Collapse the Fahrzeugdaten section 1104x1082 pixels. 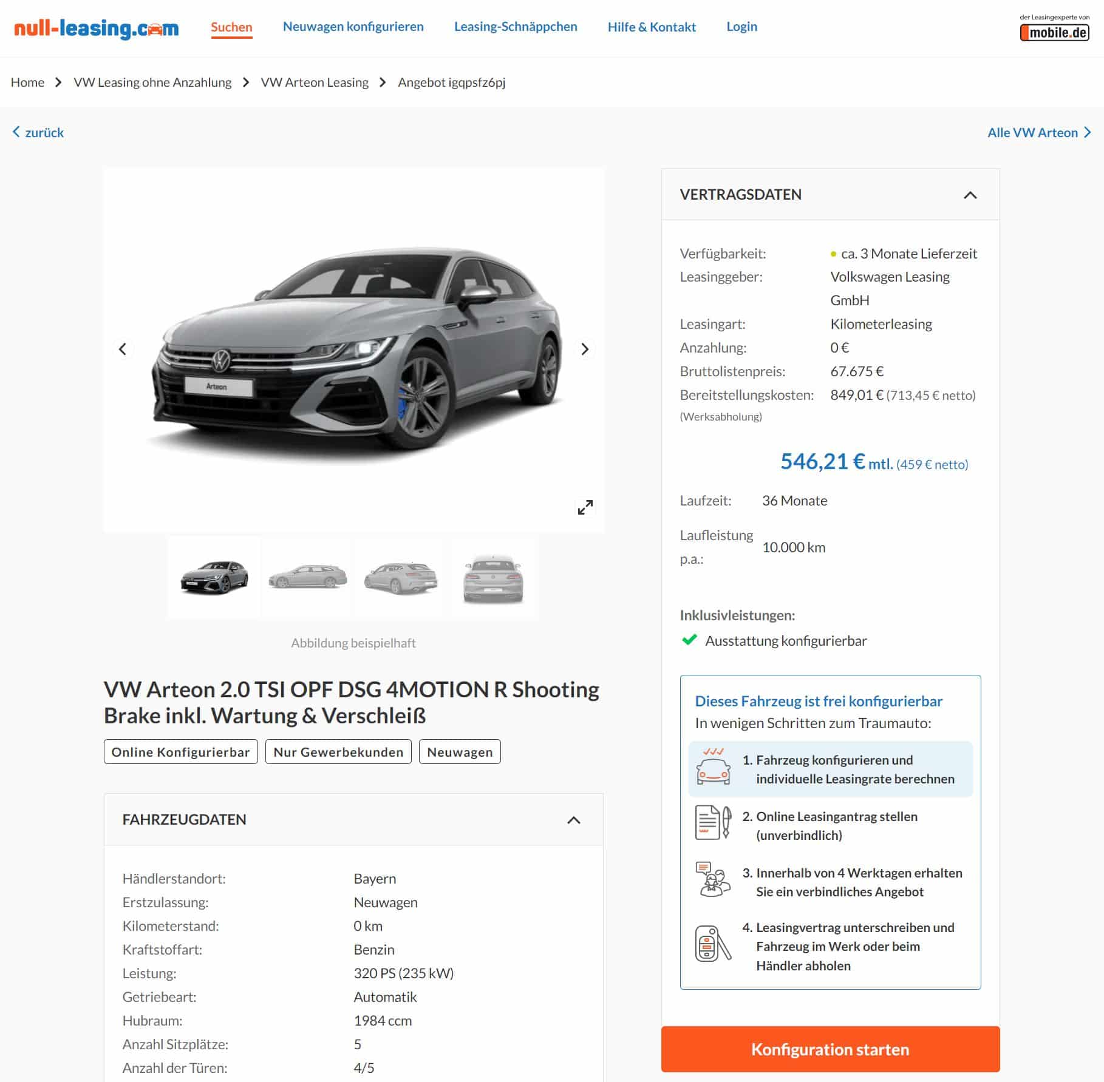(x=574, y=820)
